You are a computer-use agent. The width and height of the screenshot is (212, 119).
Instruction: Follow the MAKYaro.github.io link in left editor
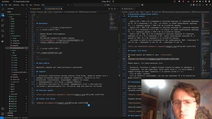(55, 42)
